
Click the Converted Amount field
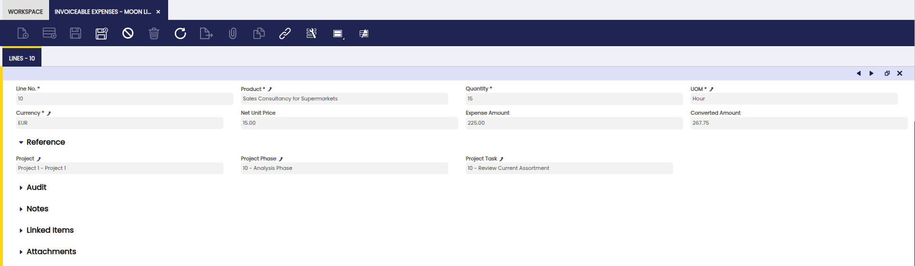tap(799, 123)
